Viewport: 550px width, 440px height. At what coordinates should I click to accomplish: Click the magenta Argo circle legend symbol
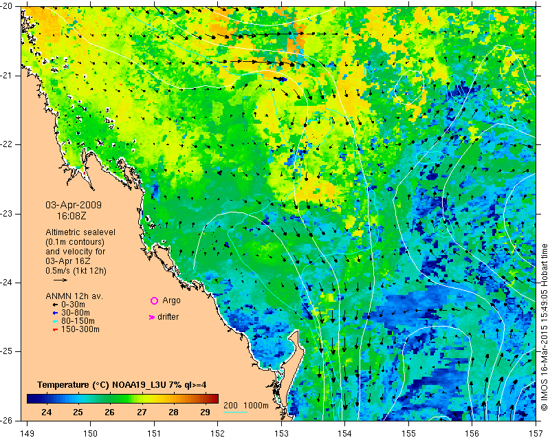[154, 300]
